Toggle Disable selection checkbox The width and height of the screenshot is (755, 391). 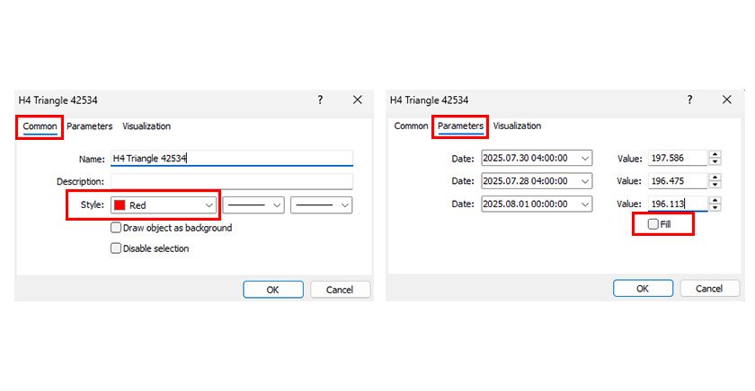click(116, 248)
